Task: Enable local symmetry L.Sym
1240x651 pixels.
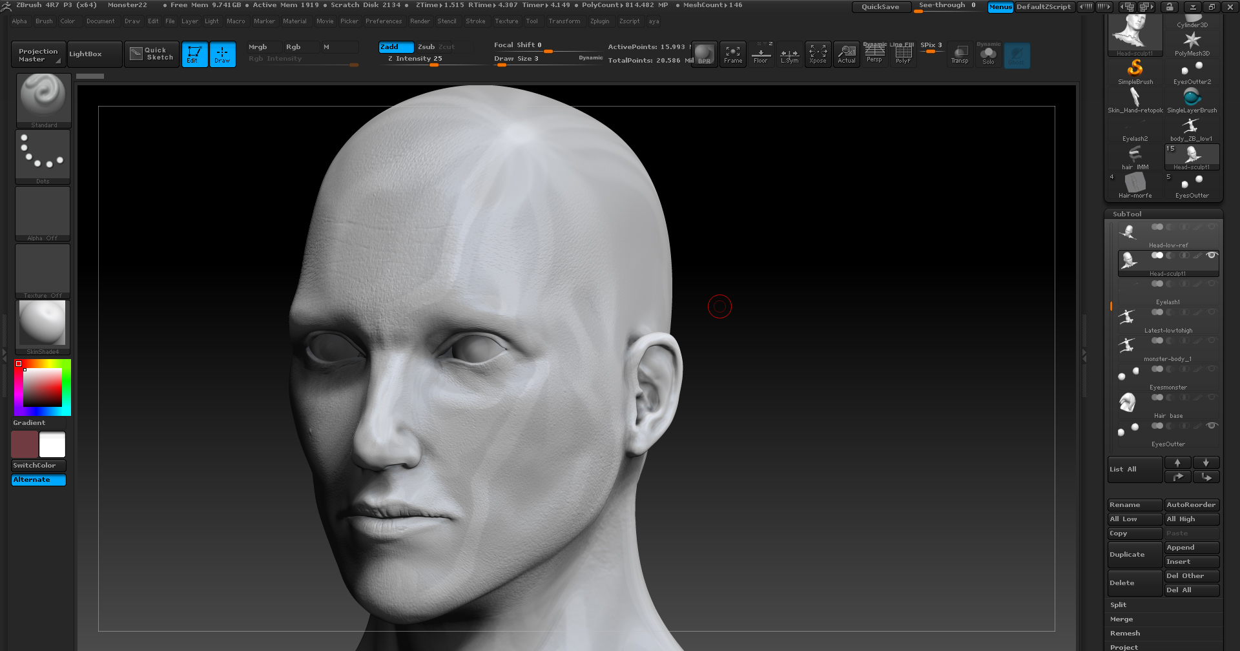Action: (789, 54)
